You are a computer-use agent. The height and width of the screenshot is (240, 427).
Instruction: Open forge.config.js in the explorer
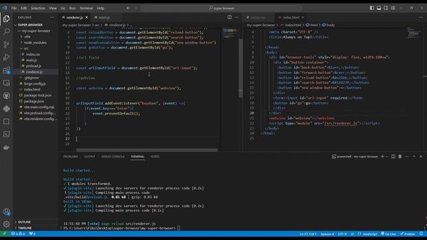[35, 84]
